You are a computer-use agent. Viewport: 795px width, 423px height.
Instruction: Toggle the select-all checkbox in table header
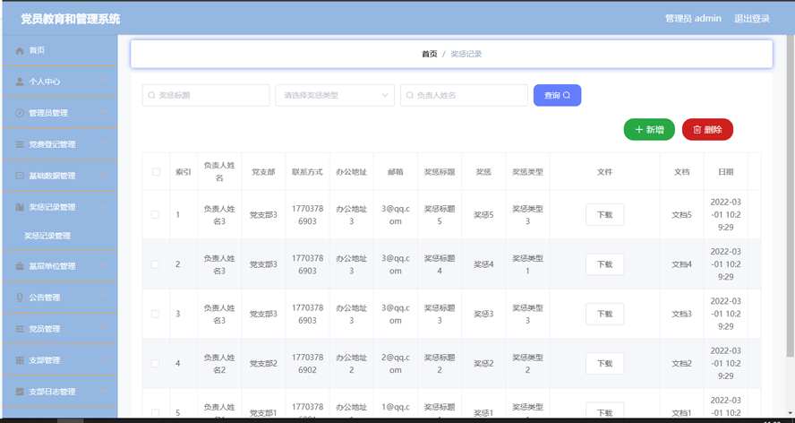click(x=156, y=172)
